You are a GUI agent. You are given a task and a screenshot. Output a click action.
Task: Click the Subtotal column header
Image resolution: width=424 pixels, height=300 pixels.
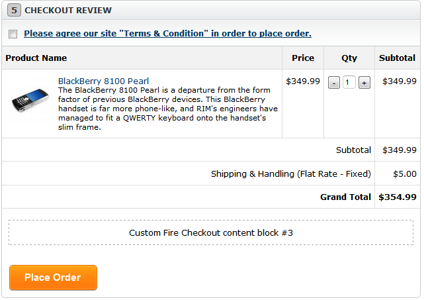(397, 58)
